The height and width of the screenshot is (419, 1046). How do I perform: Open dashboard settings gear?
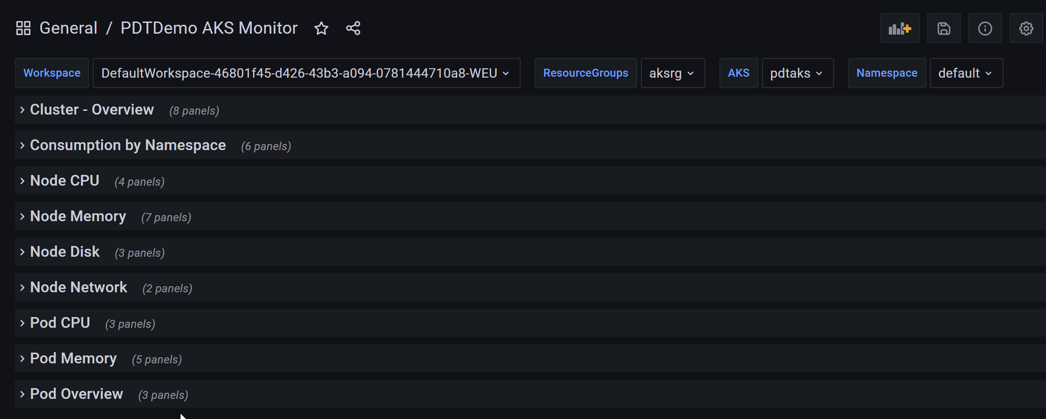point(1026,29)
